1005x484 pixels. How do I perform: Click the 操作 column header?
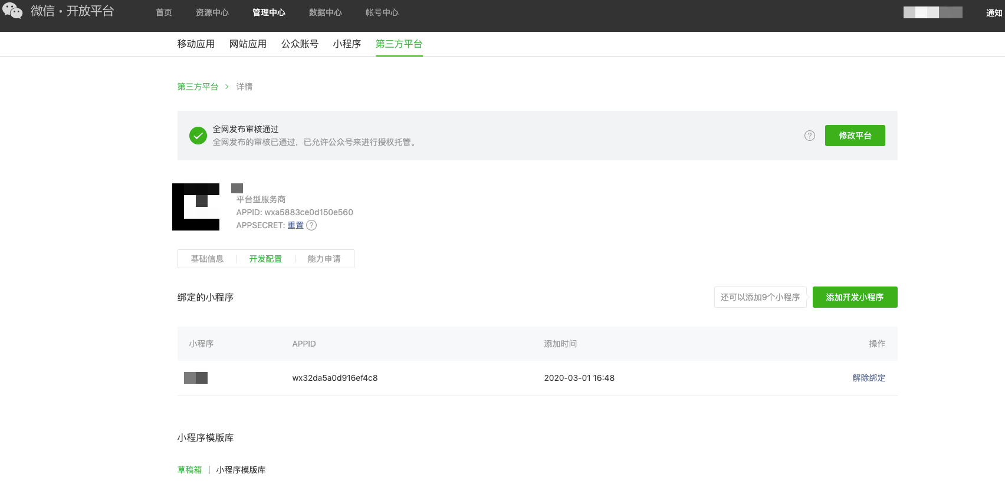877,344
